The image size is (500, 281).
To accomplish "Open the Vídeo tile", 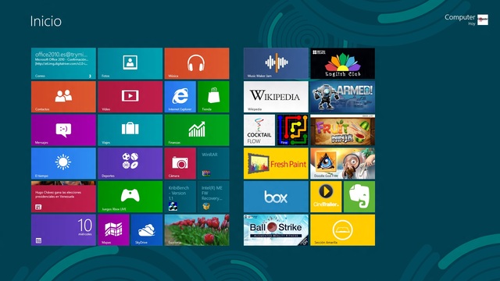I will click(130, 97).
